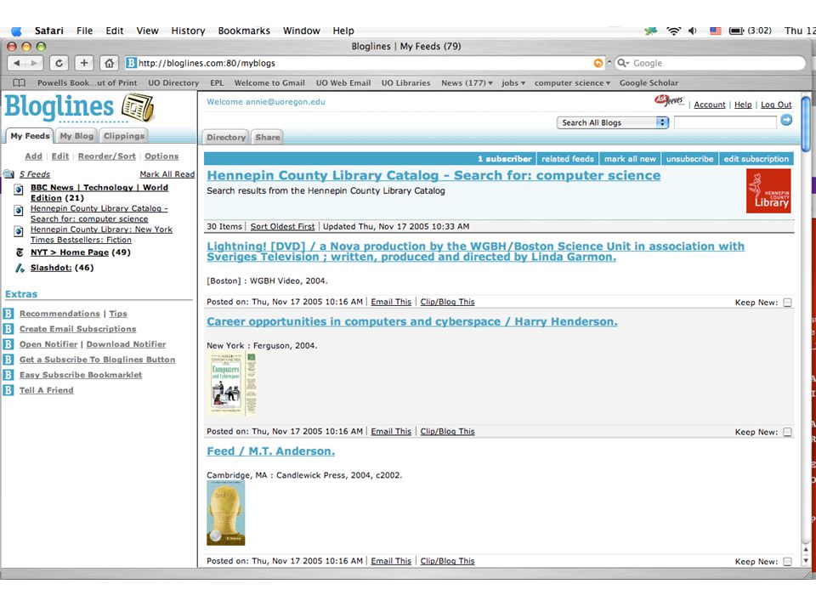Viewport: 816px width, 612px height.
Task: Click the Hennepin County Library red logo
Action: click(768, 190)
